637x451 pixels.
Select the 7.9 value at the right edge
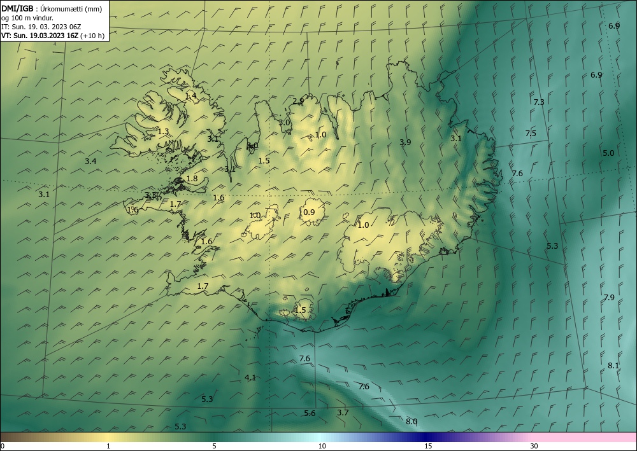[x=608, y=297]
